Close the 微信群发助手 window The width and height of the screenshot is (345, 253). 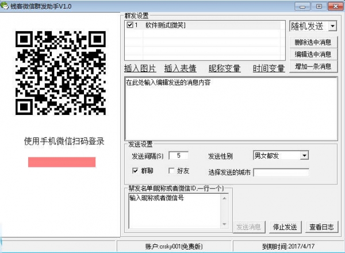pos(335,6)
